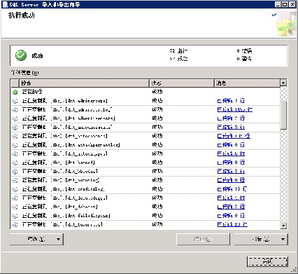Screen dimensions: 298x274
Task: Click the info icon for dnt_banned row
Action: point(15,163)
